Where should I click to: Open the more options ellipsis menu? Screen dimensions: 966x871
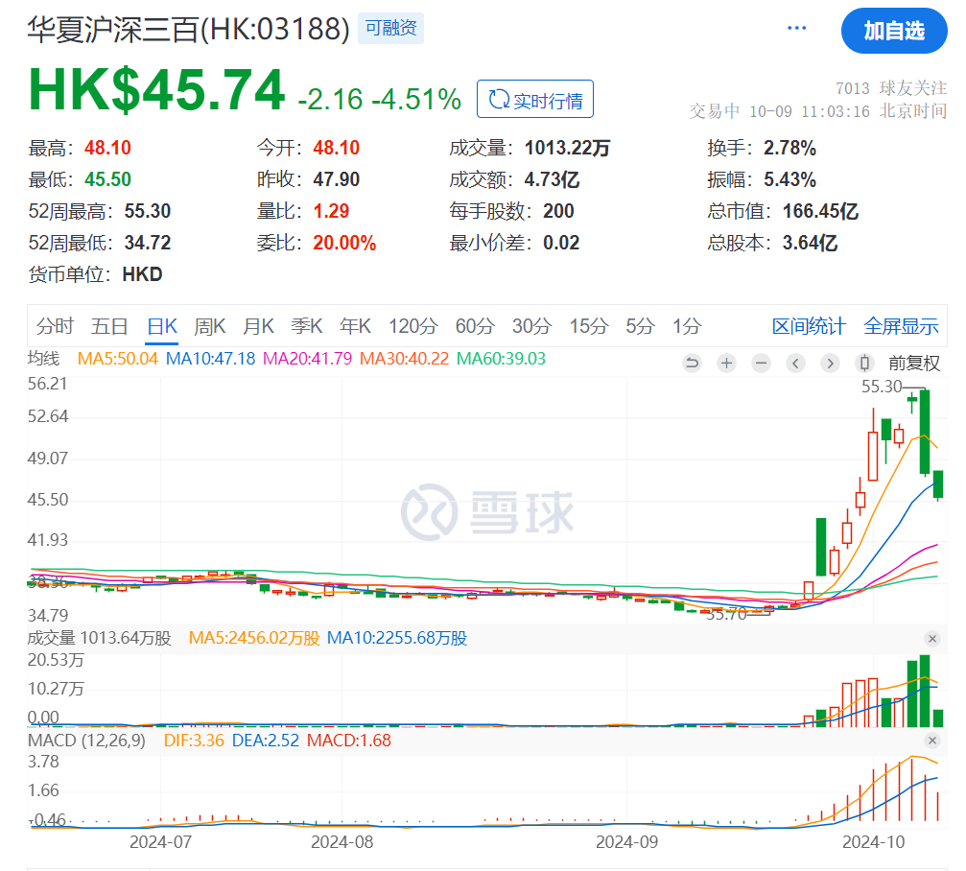tap(796, 29)
